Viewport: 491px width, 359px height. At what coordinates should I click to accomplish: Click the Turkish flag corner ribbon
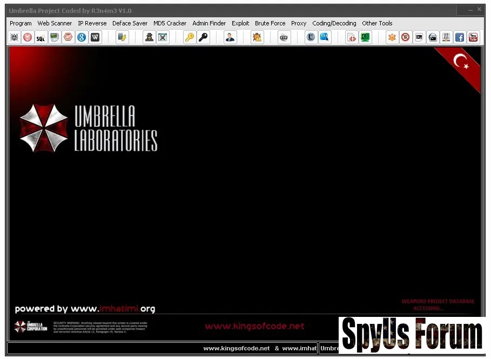pos(462,65)
